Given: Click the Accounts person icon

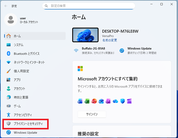Looking at the screenshot, I should coord(9,89).
